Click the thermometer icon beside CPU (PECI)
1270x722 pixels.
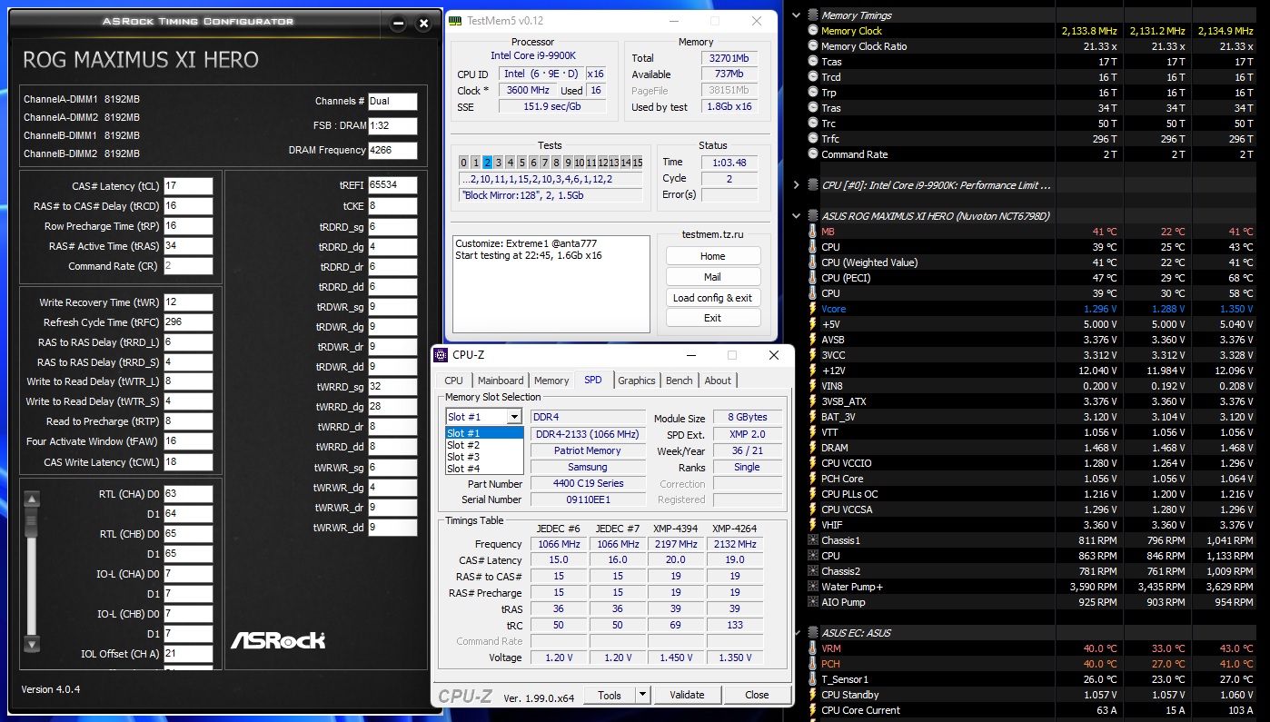click(x=813, y=278)
